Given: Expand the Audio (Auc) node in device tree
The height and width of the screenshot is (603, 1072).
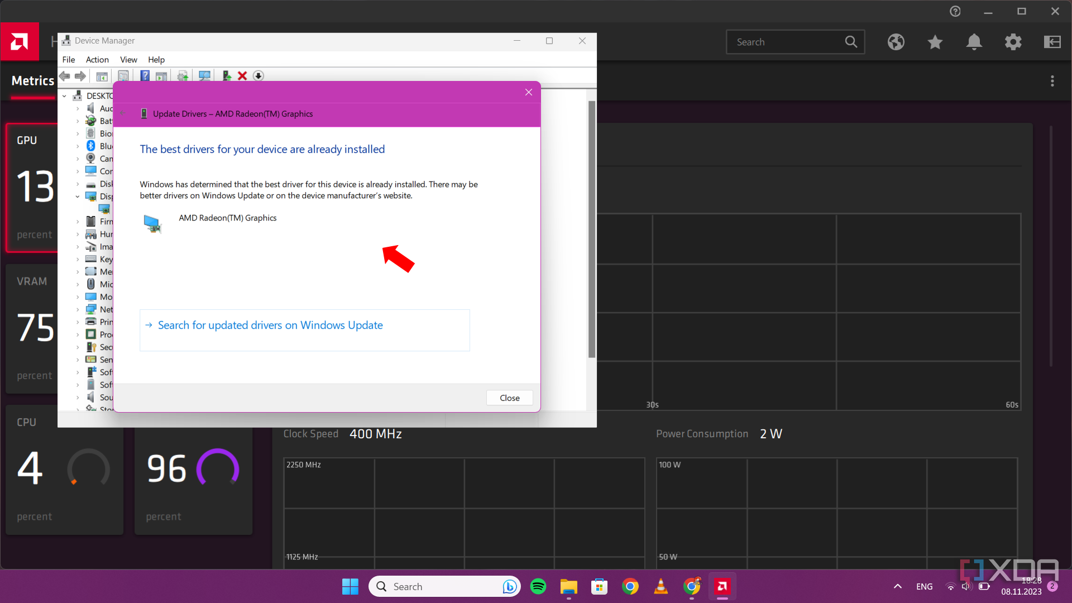Looking at the screenshot, I should click(78, 108).
